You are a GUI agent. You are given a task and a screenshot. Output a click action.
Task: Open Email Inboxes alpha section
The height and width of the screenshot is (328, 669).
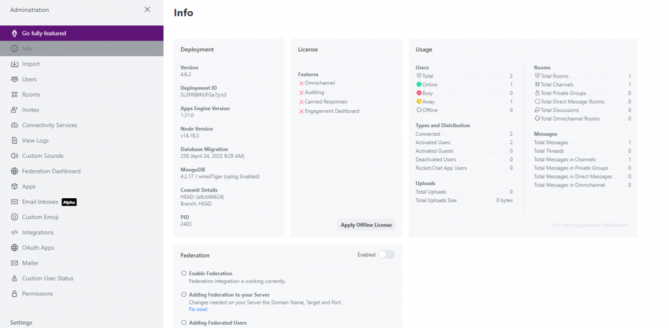coord(40,201)
